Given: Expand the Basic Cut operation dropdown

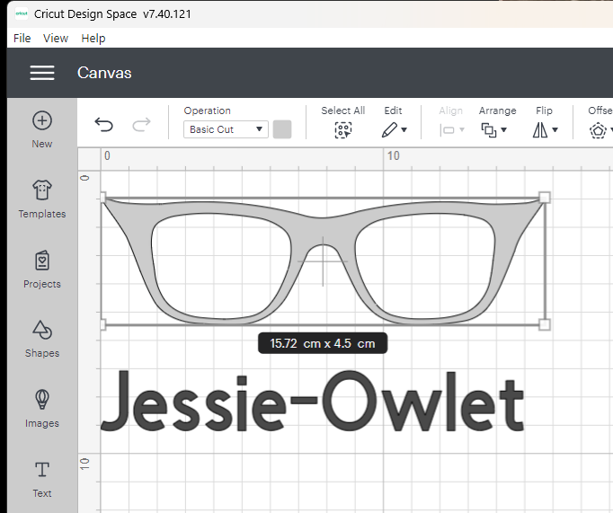Looking at the screenshot, I should tap(226, 129).
